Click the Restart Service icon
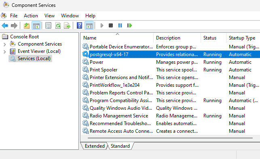Image resolution: width=260 pixels, height=159 pixels. 129,25
